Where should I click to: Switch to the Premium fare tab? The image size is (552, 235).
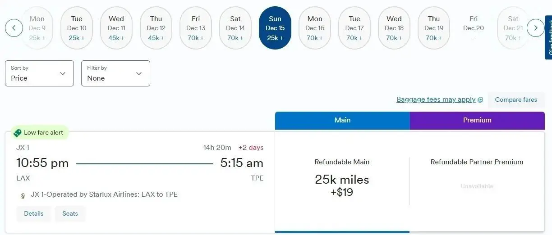(477, 120)
